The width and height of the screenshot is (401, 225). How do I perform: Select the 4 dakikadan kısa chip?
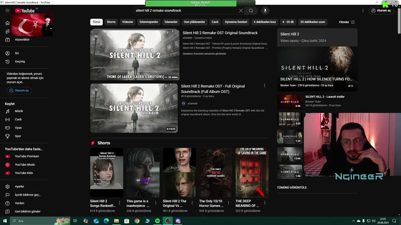pos(265,22)
